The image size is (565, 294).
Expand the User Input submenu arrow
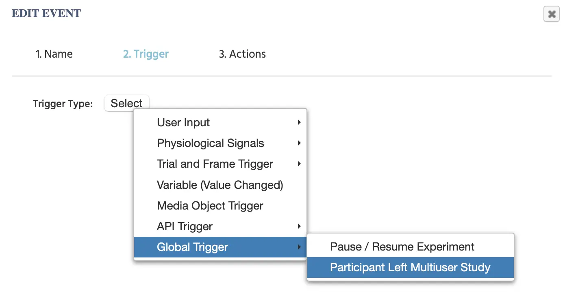299,122
